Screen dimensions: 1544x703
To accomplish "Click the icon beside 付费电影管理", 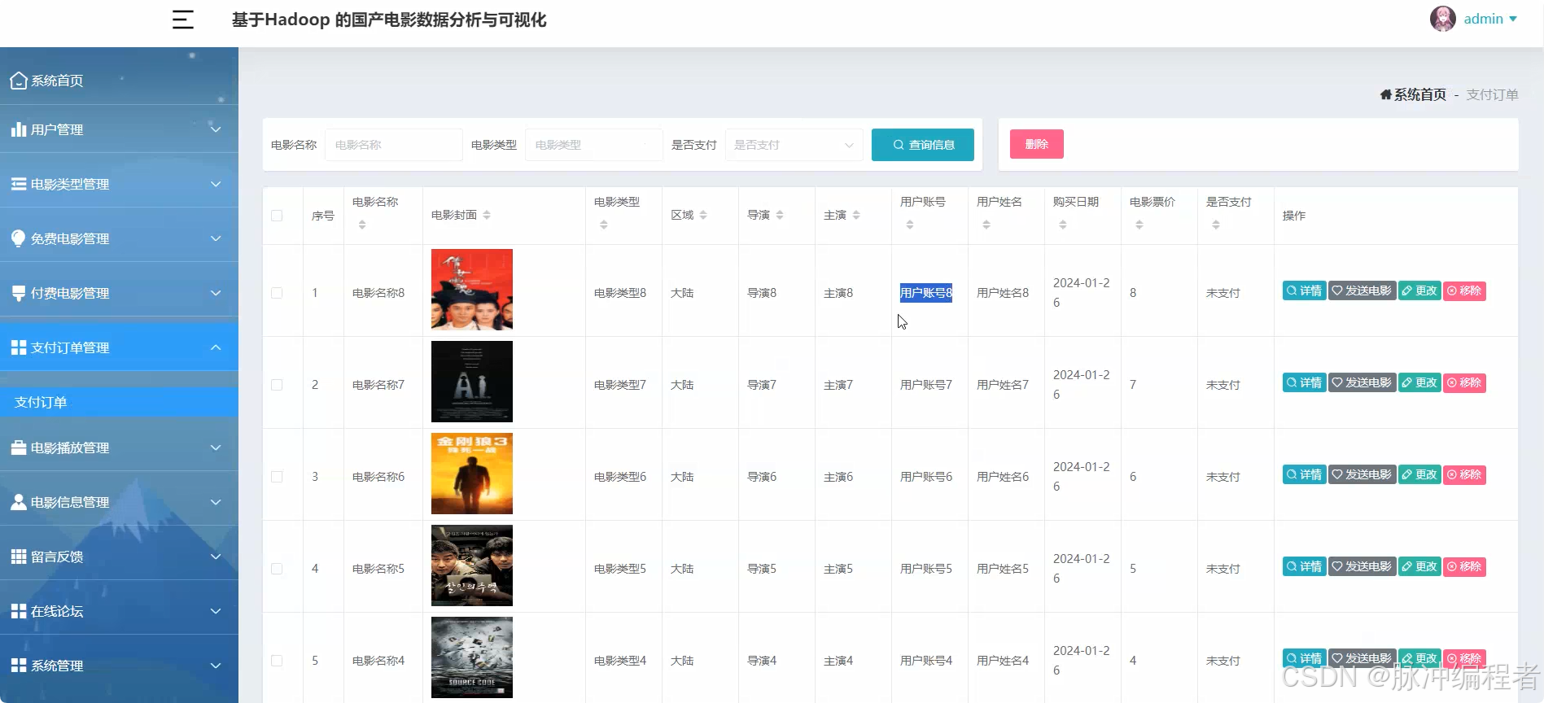I will [19, 293].
